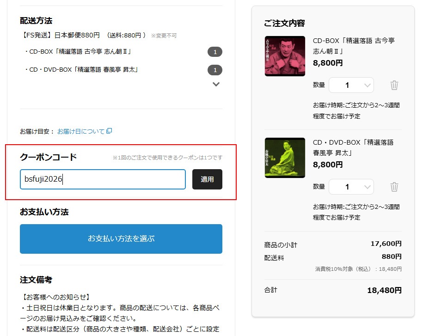Expand the shipping method details chevron

(216, 84)
